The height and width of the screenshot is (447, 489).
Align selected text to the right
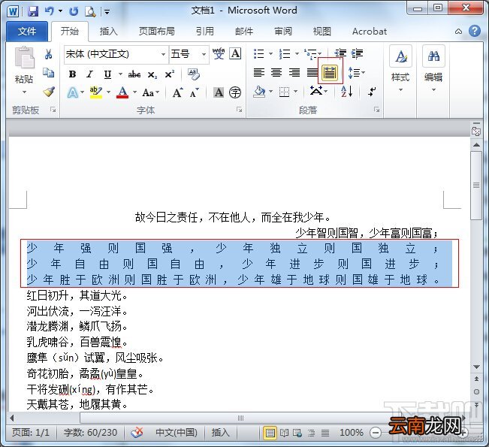(294, 73)
